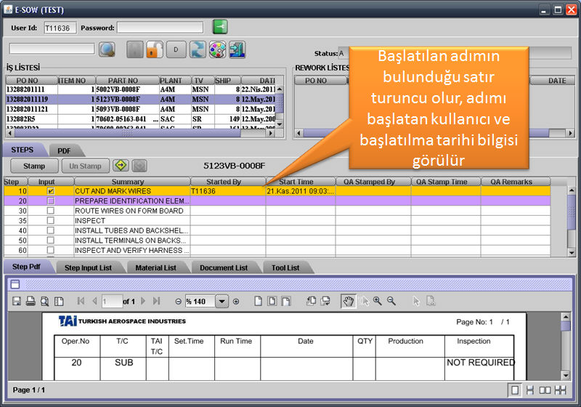Image resolution: width=581 pixels, height=407 pixels.
Task: Click the Stamp button
Action: pyautogui.click(x=34, y=166)
